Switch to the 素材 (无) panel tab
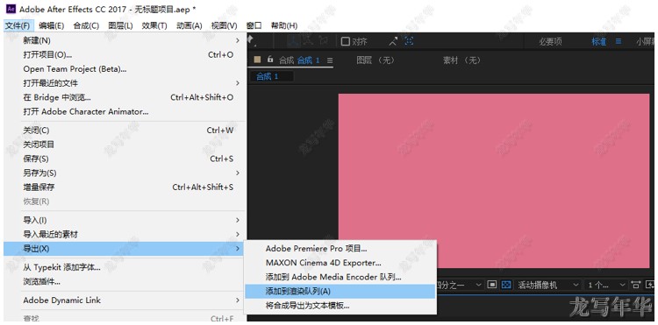The height and width of the screenshot is (325, 658). [x=461, y=60]
